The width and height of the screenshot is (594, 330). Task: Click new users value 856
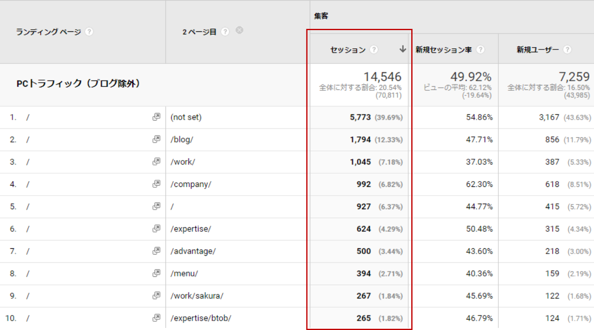[552, 139]
